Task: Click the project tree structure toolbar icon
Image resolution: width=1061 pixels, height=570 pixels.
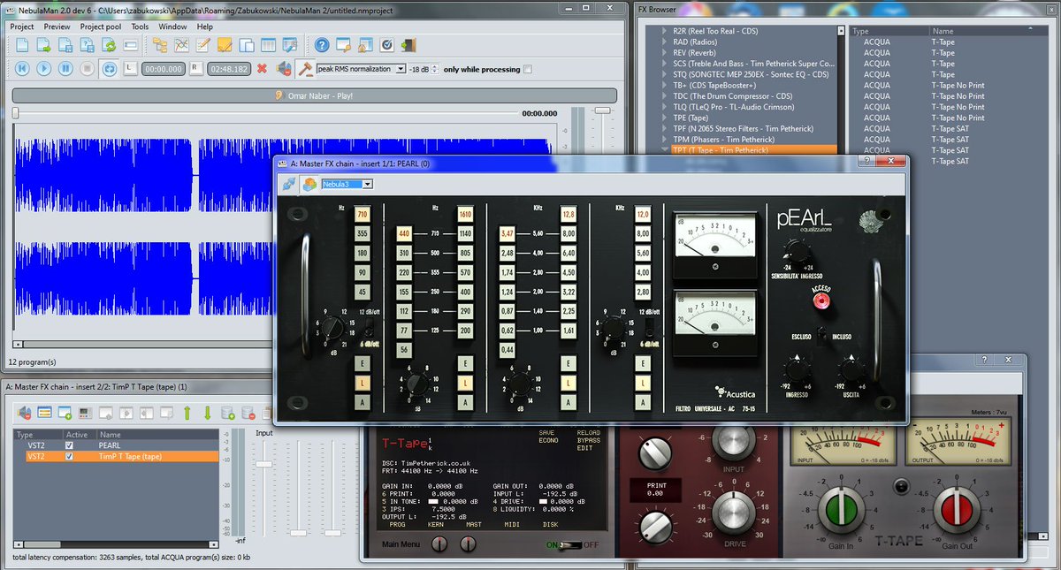Action: (x=160, y=44)
